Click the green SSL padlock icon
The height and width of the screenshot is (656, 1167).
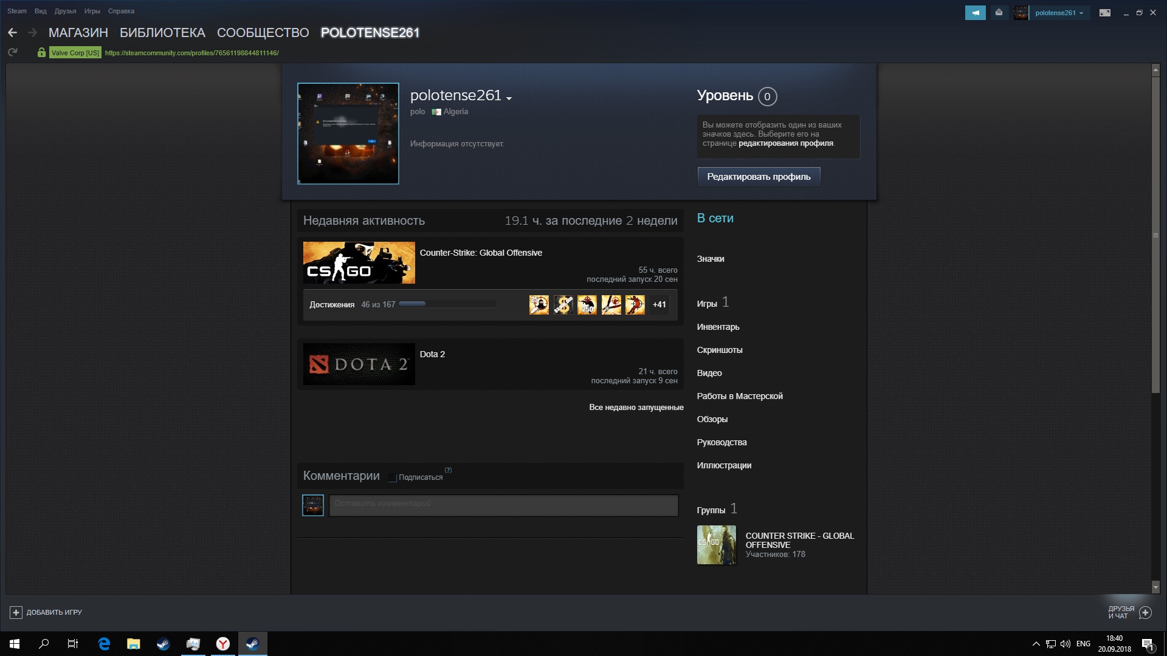41,53
